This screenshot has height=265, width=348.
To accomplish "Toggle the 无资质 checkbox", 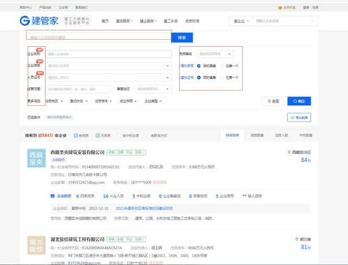I will [x=98, y=135].
